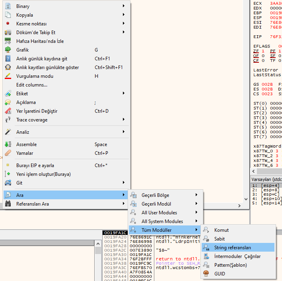
Task: Click the Yeni işlem oluştur(Buraya) icon
Action: coord(8,174)
